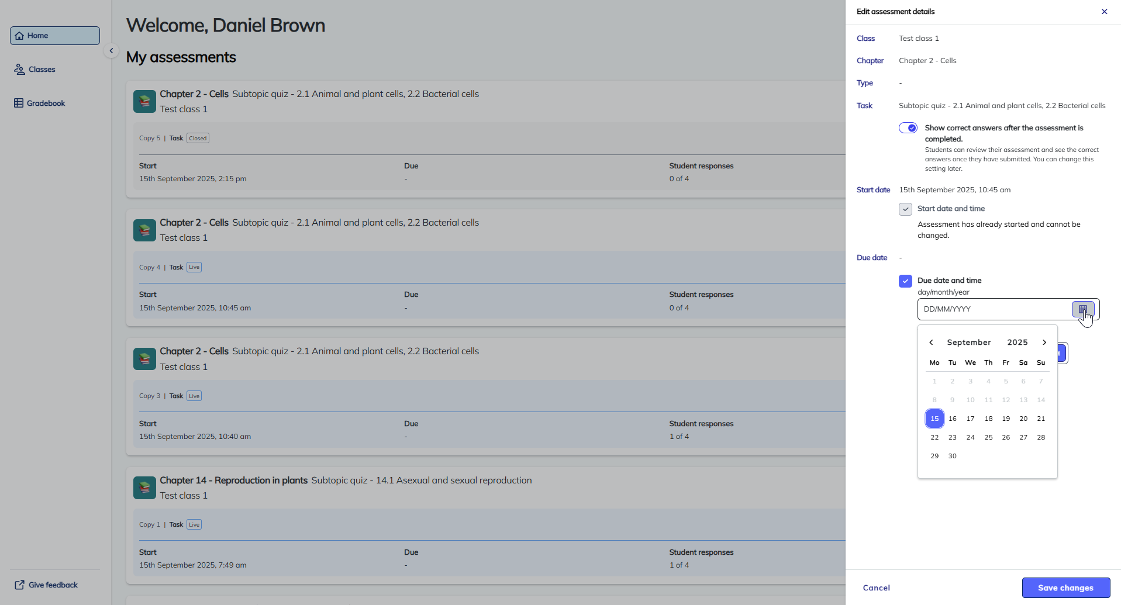Pick 28 in the date picker
The image size is (1121, 605).
pos(1041,437)
